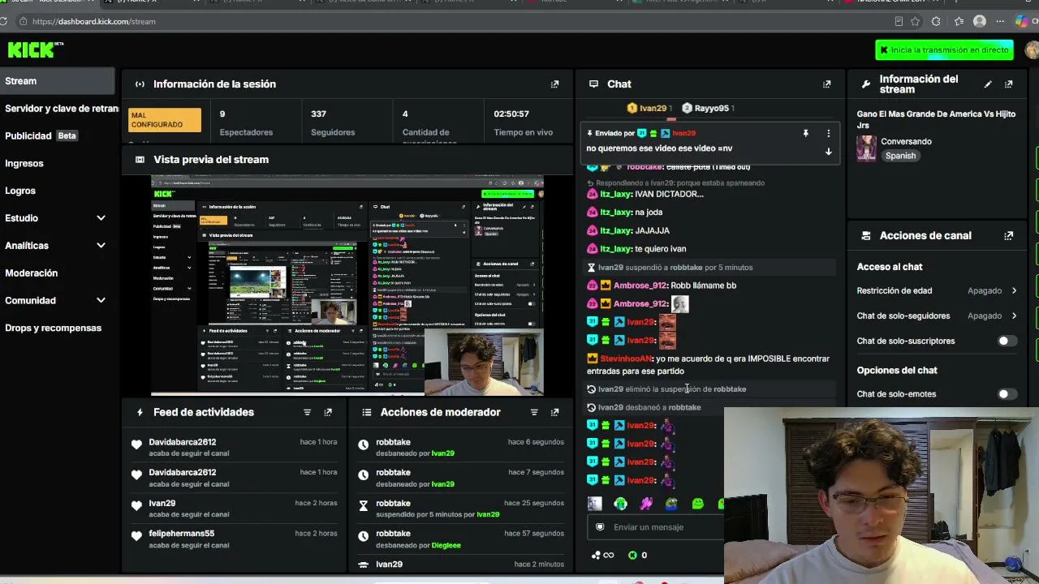Click the stream preview video
Image resolution: width=1039 pixels, height=584 pixels.
(x=347, y=286)
